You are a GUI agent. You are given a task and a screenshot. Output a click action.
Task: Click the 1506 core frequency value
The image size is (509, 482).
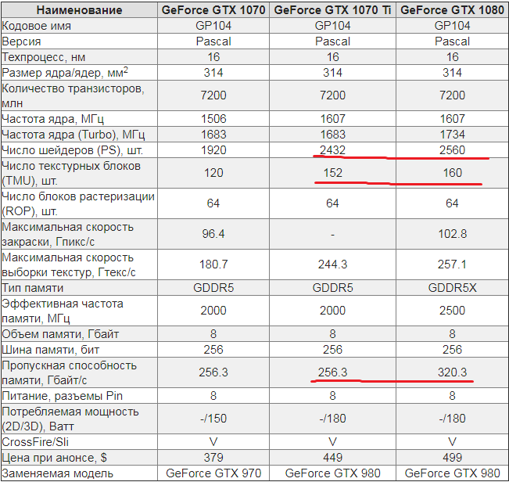(213, 119)
